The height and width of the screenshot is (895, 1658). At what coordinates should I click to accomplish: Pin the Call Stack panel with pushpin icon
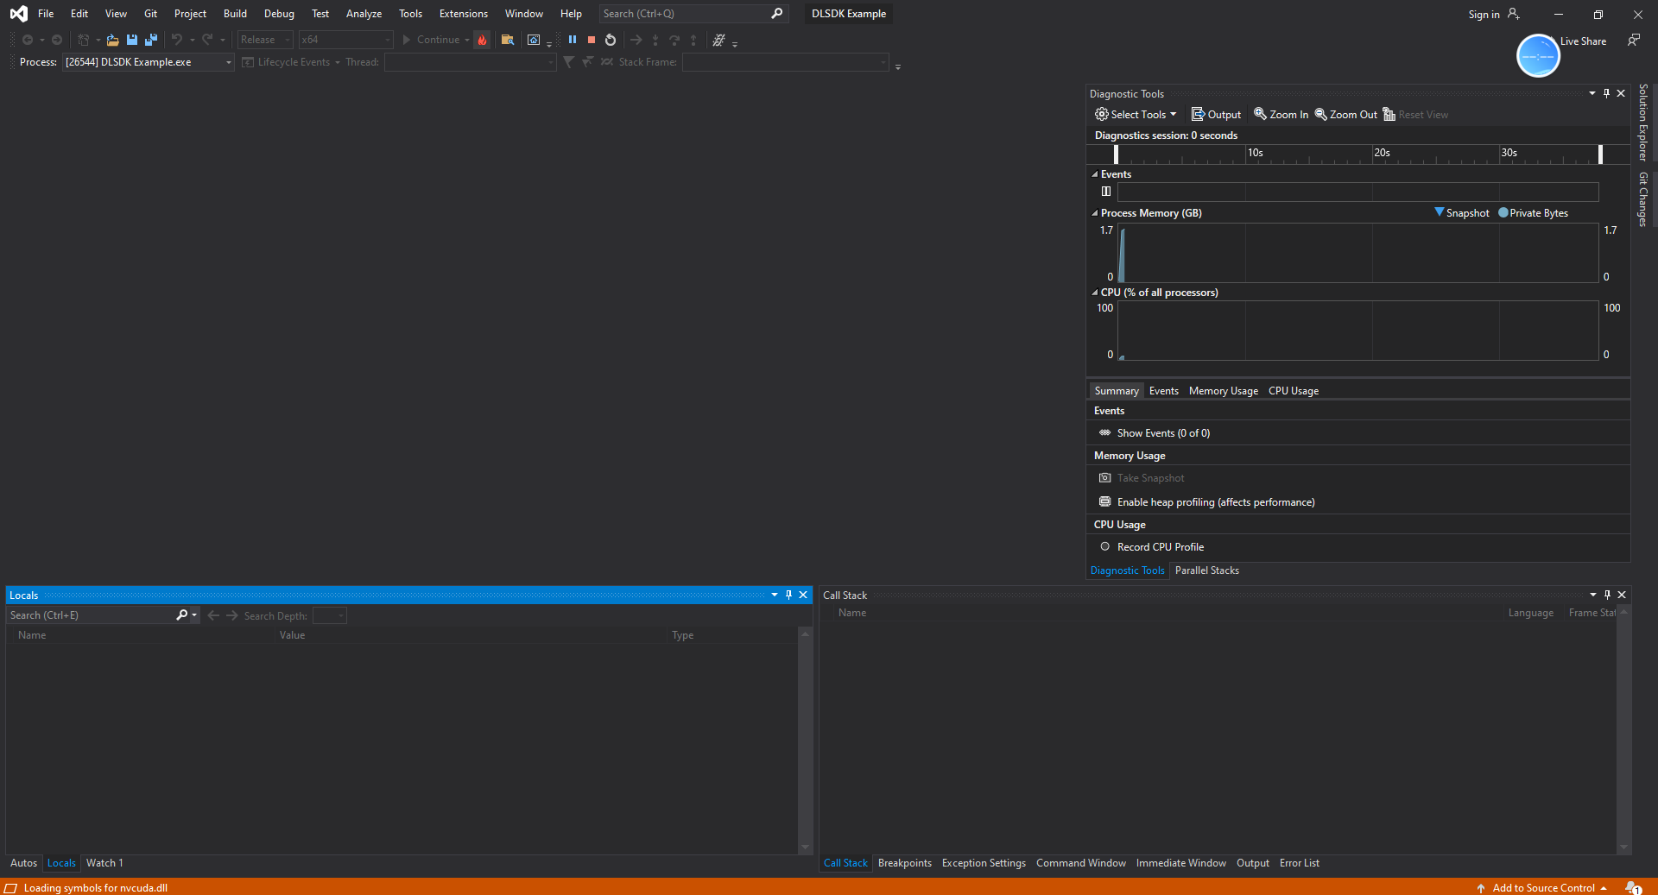pyautogui.click(x=1607, y=595)
